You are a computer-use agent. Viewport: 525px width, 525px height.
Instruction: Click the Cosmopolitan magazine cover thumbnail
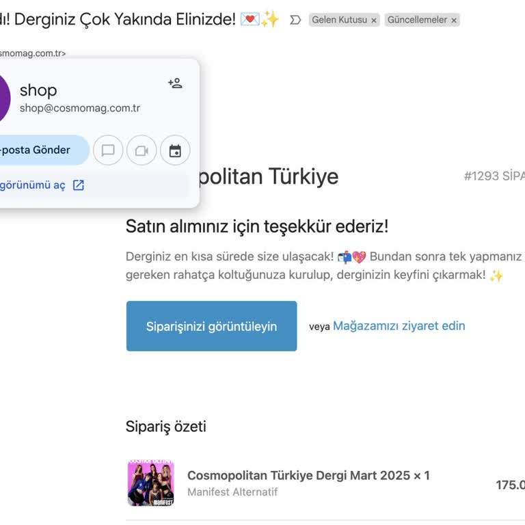coord(150,483)
